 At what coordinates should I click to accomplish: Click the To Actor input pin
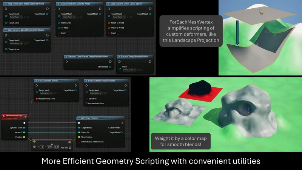59,28
